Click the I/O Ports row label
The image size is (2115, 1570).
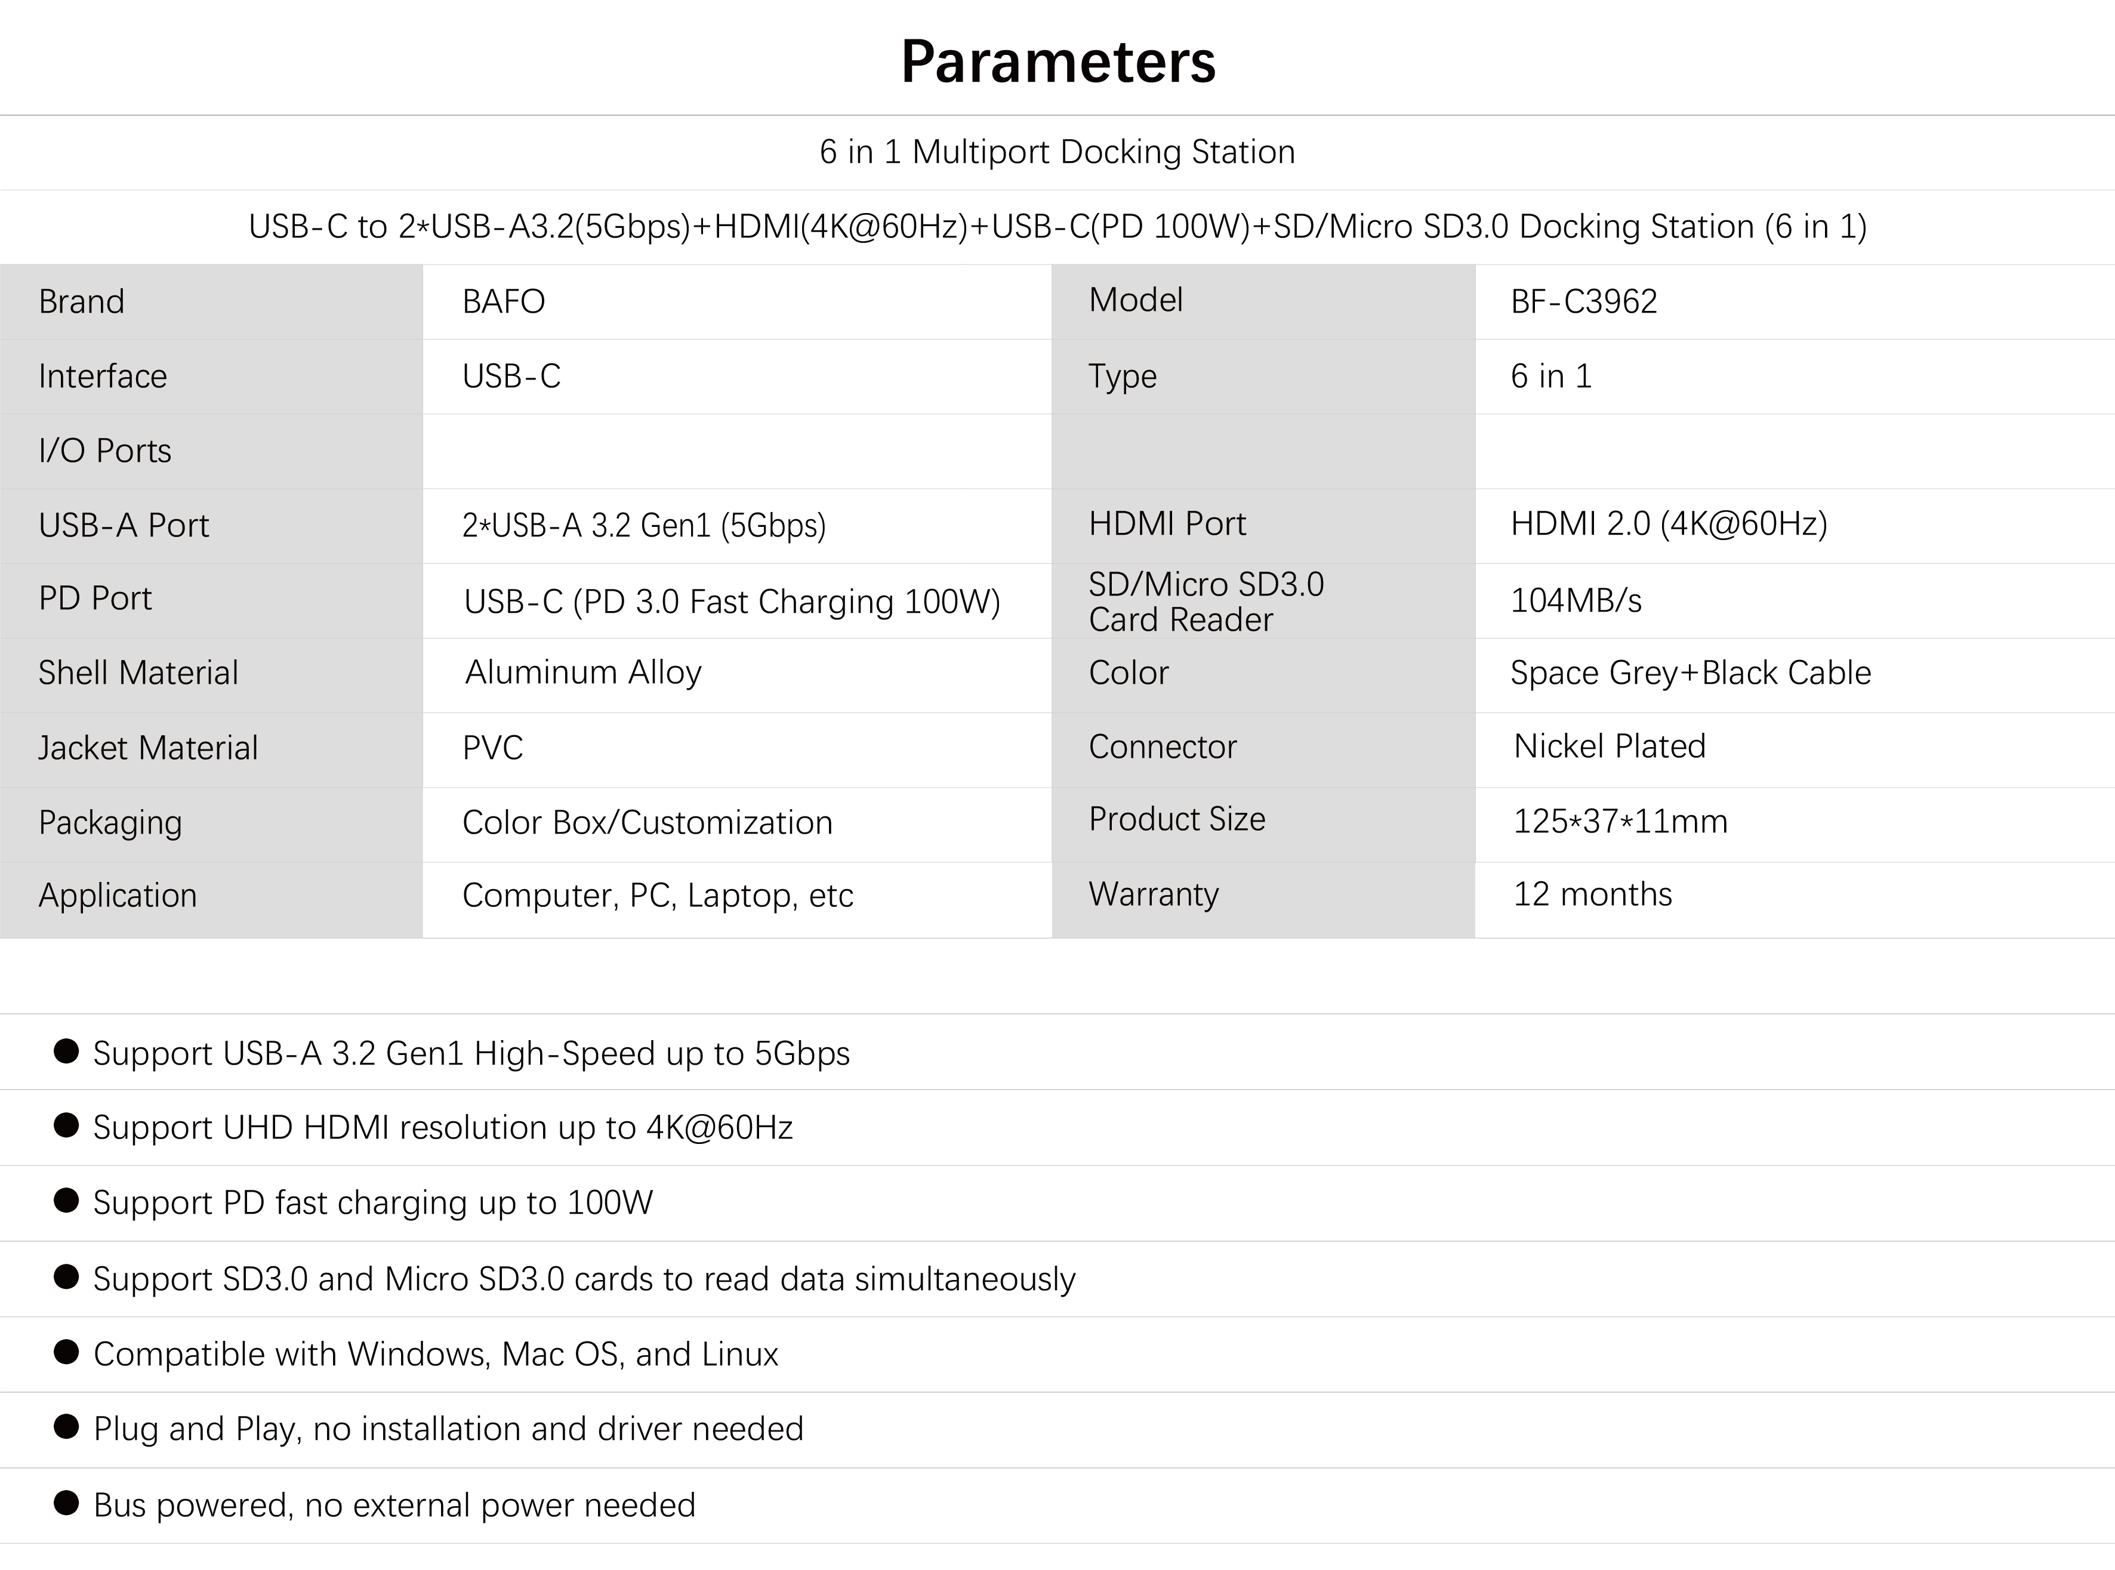pos(104,451)
